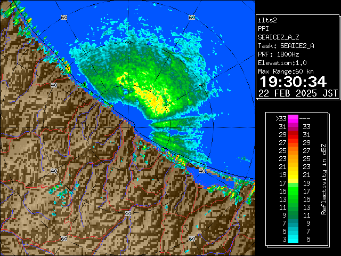Click the "Reflectivity in dBZ" axis label

(x=324, y=179)
